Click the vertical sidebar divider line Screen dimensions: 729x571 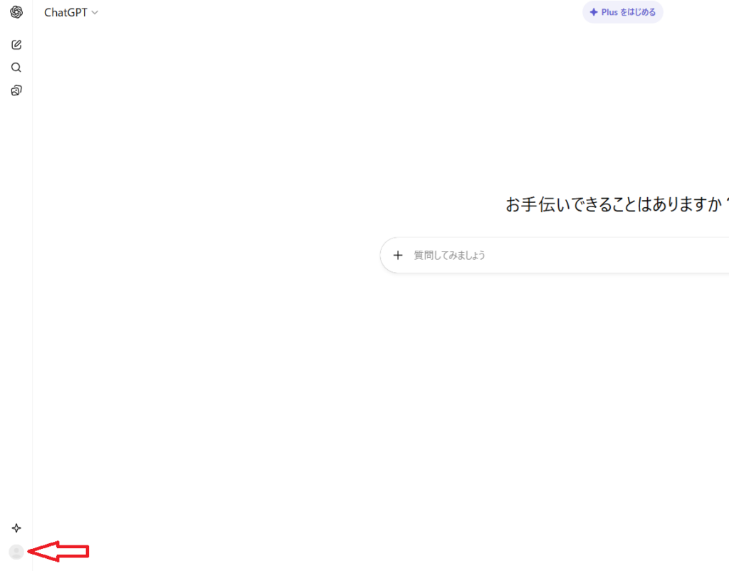33,285
